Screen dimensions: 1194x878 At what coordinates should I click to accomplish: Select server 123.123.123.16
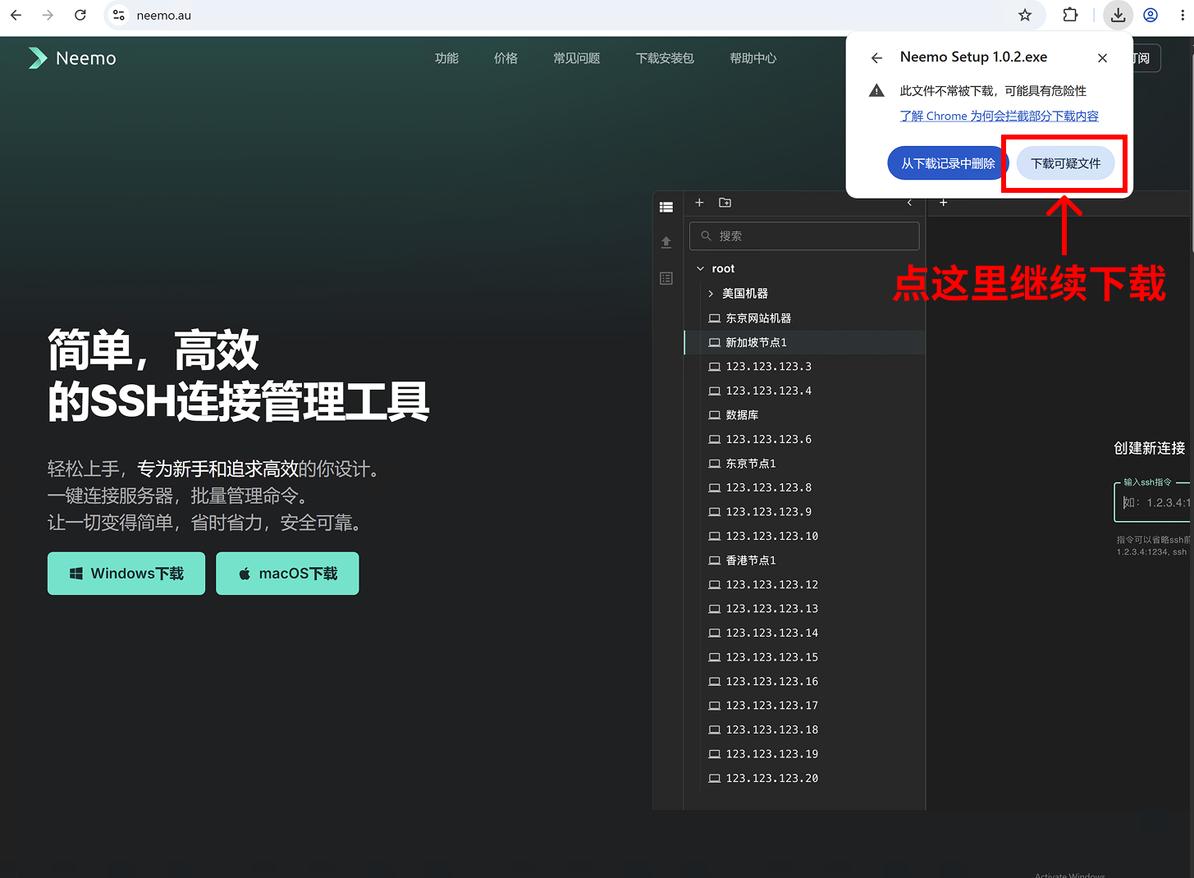point(805,681)
